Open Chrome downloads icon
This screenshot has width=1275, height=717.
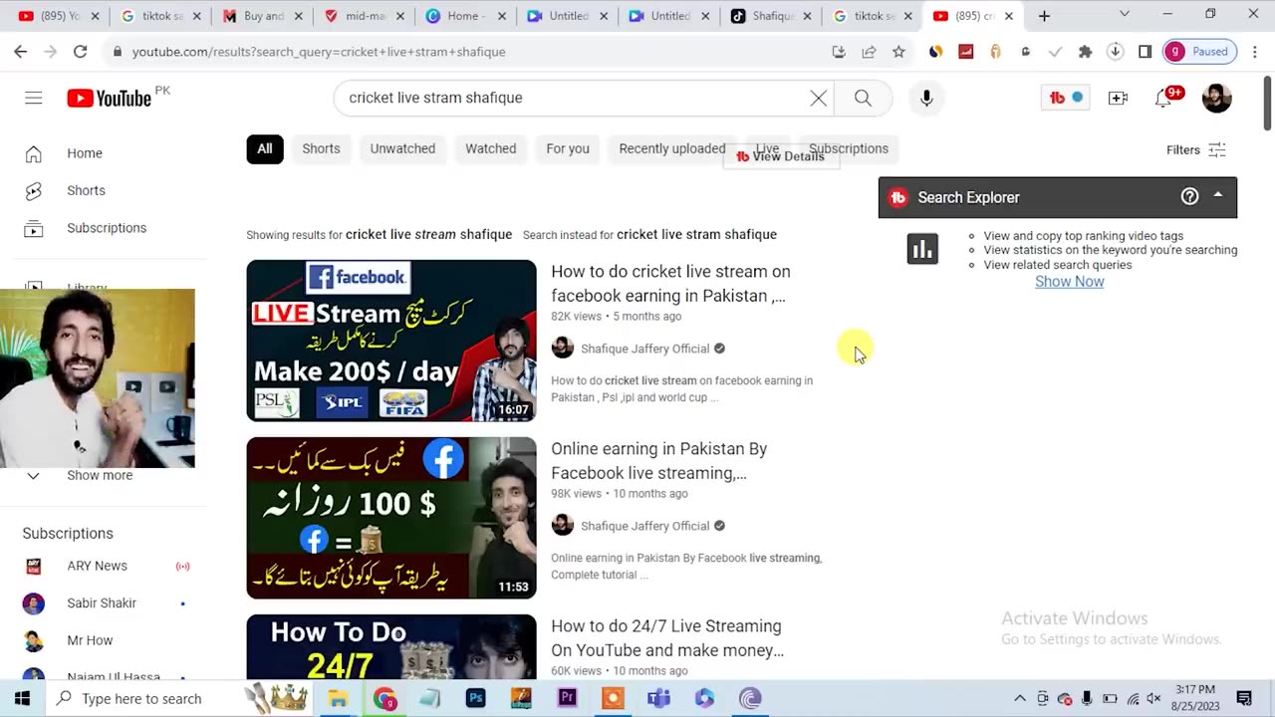pyautogui.click(x=1115, y=52)
